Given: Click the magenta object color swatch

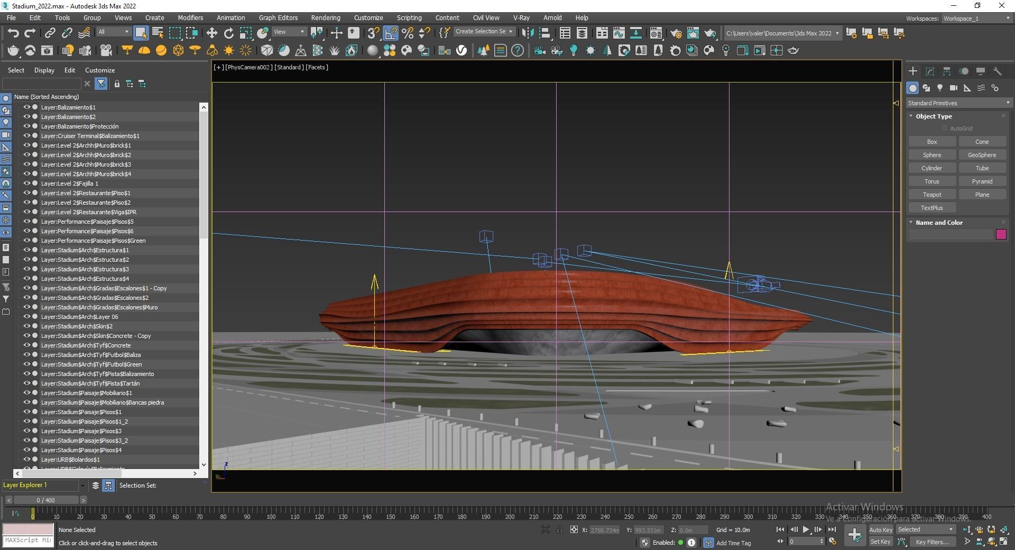Looking at the screenshot, I should [1001, 234].
